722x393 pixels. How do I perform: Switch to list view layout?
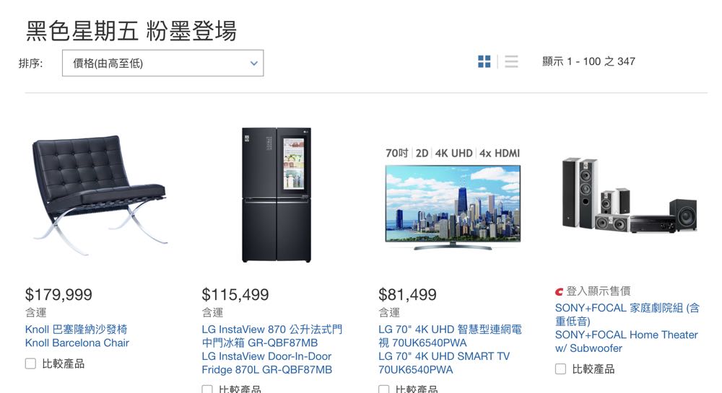(x=511, y=61)
